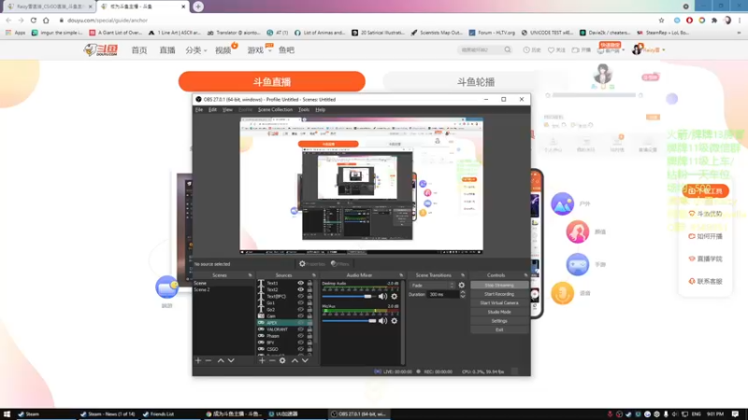Open transition properties gear next to Fade
The image size is (748, 420).
(461, 286)
